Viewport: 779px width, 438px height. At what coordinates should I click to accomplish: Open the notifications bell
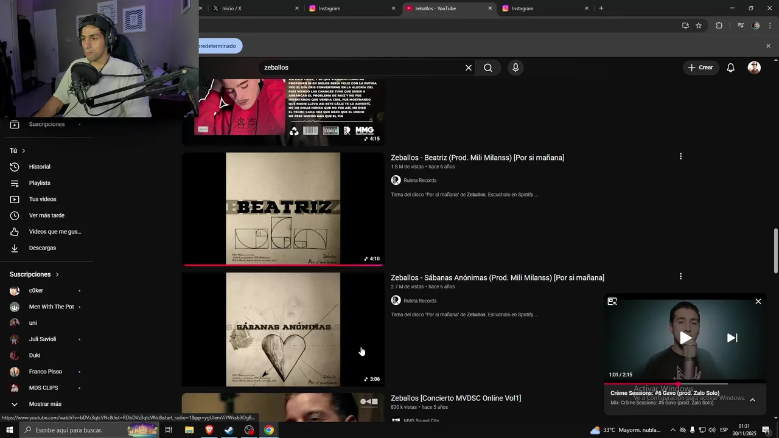(x=730, y=68)
